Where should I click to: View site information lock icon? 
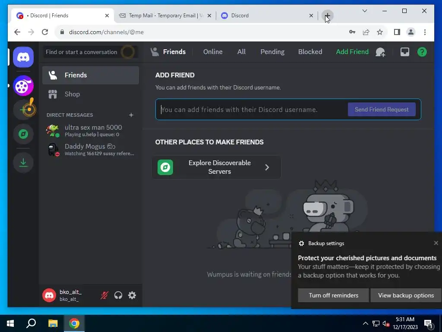coord(62,32)
